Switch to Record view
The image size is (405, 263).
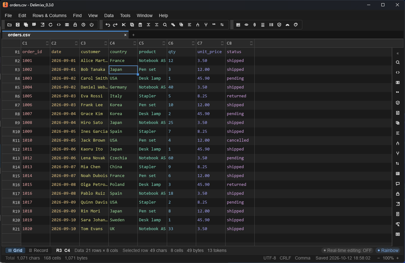(39, 250)
